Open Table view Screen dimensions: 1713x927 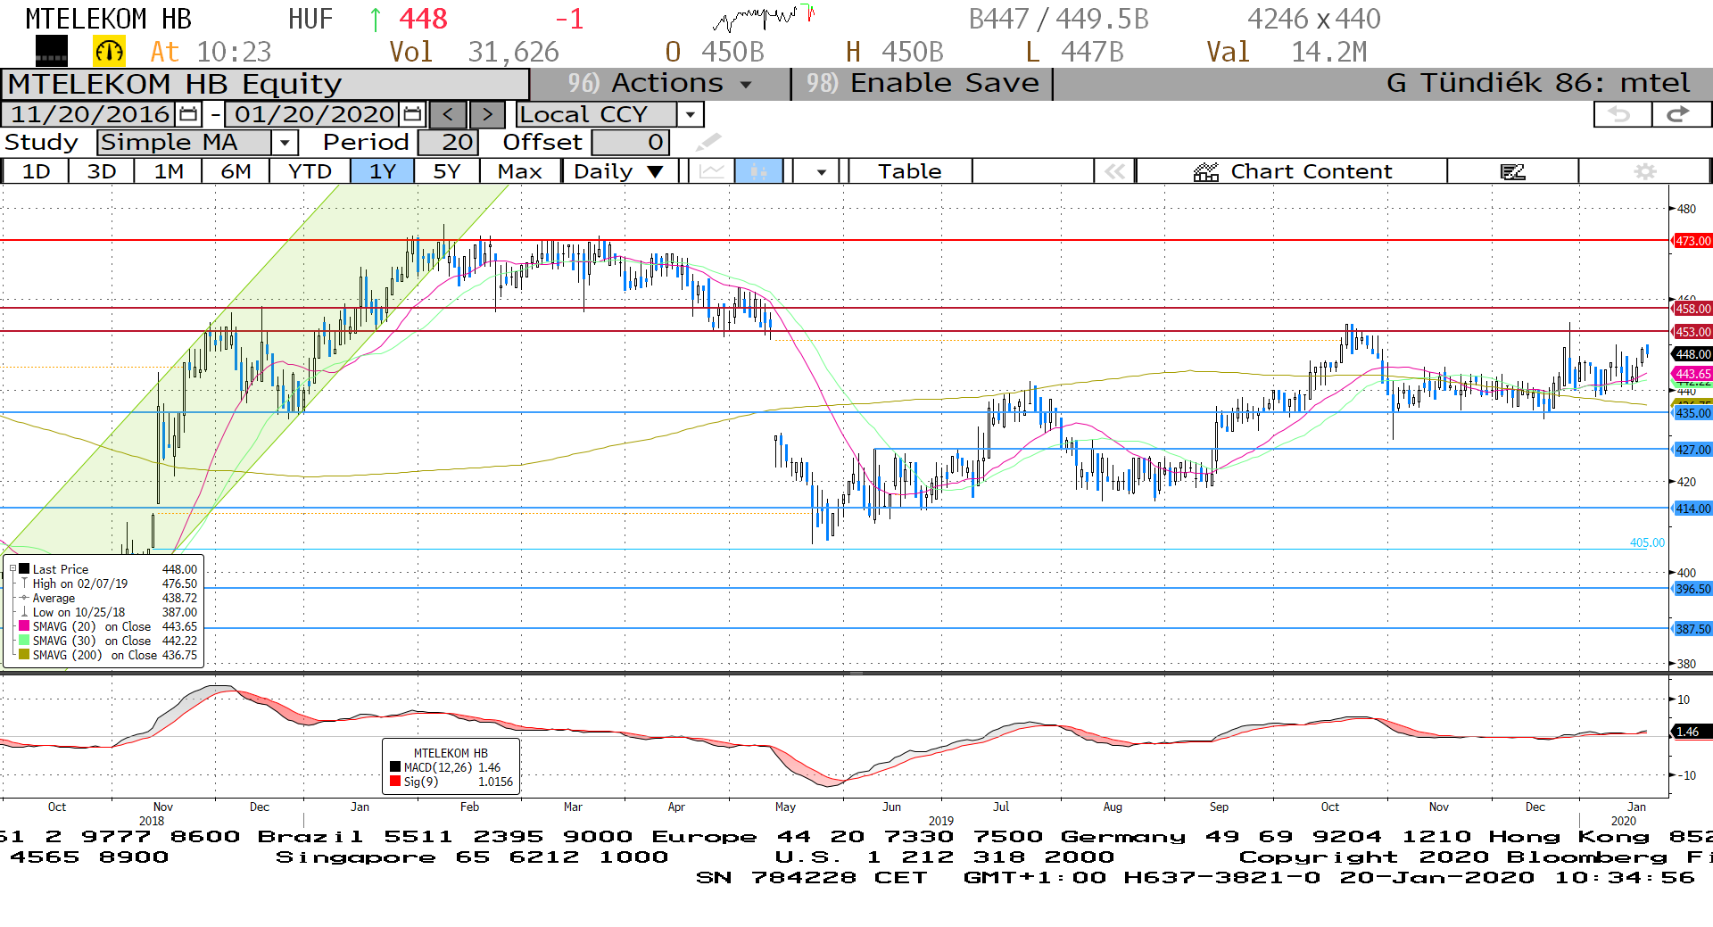click(x=909, y=171)
